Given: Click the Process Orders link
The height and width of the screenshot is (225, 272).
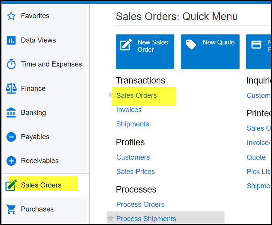Looking at the screenshot, I should pyautogui.click(x=140, y=205).
